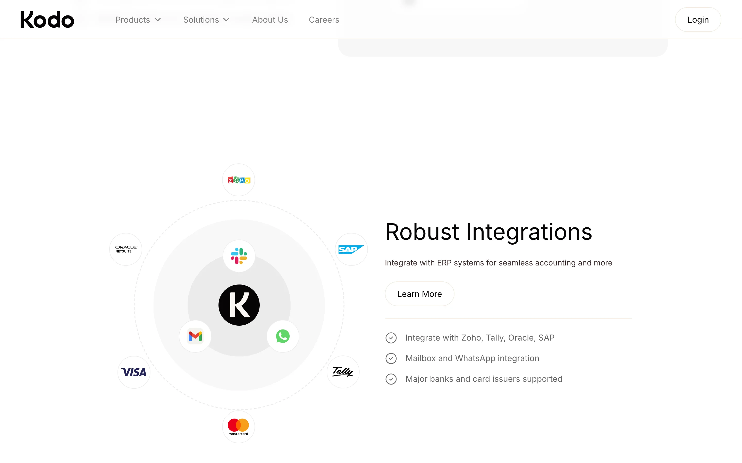This screenshot has width=742, height=463.
Task: Select the Slack logo icon
Action: [x=239, y=256]
